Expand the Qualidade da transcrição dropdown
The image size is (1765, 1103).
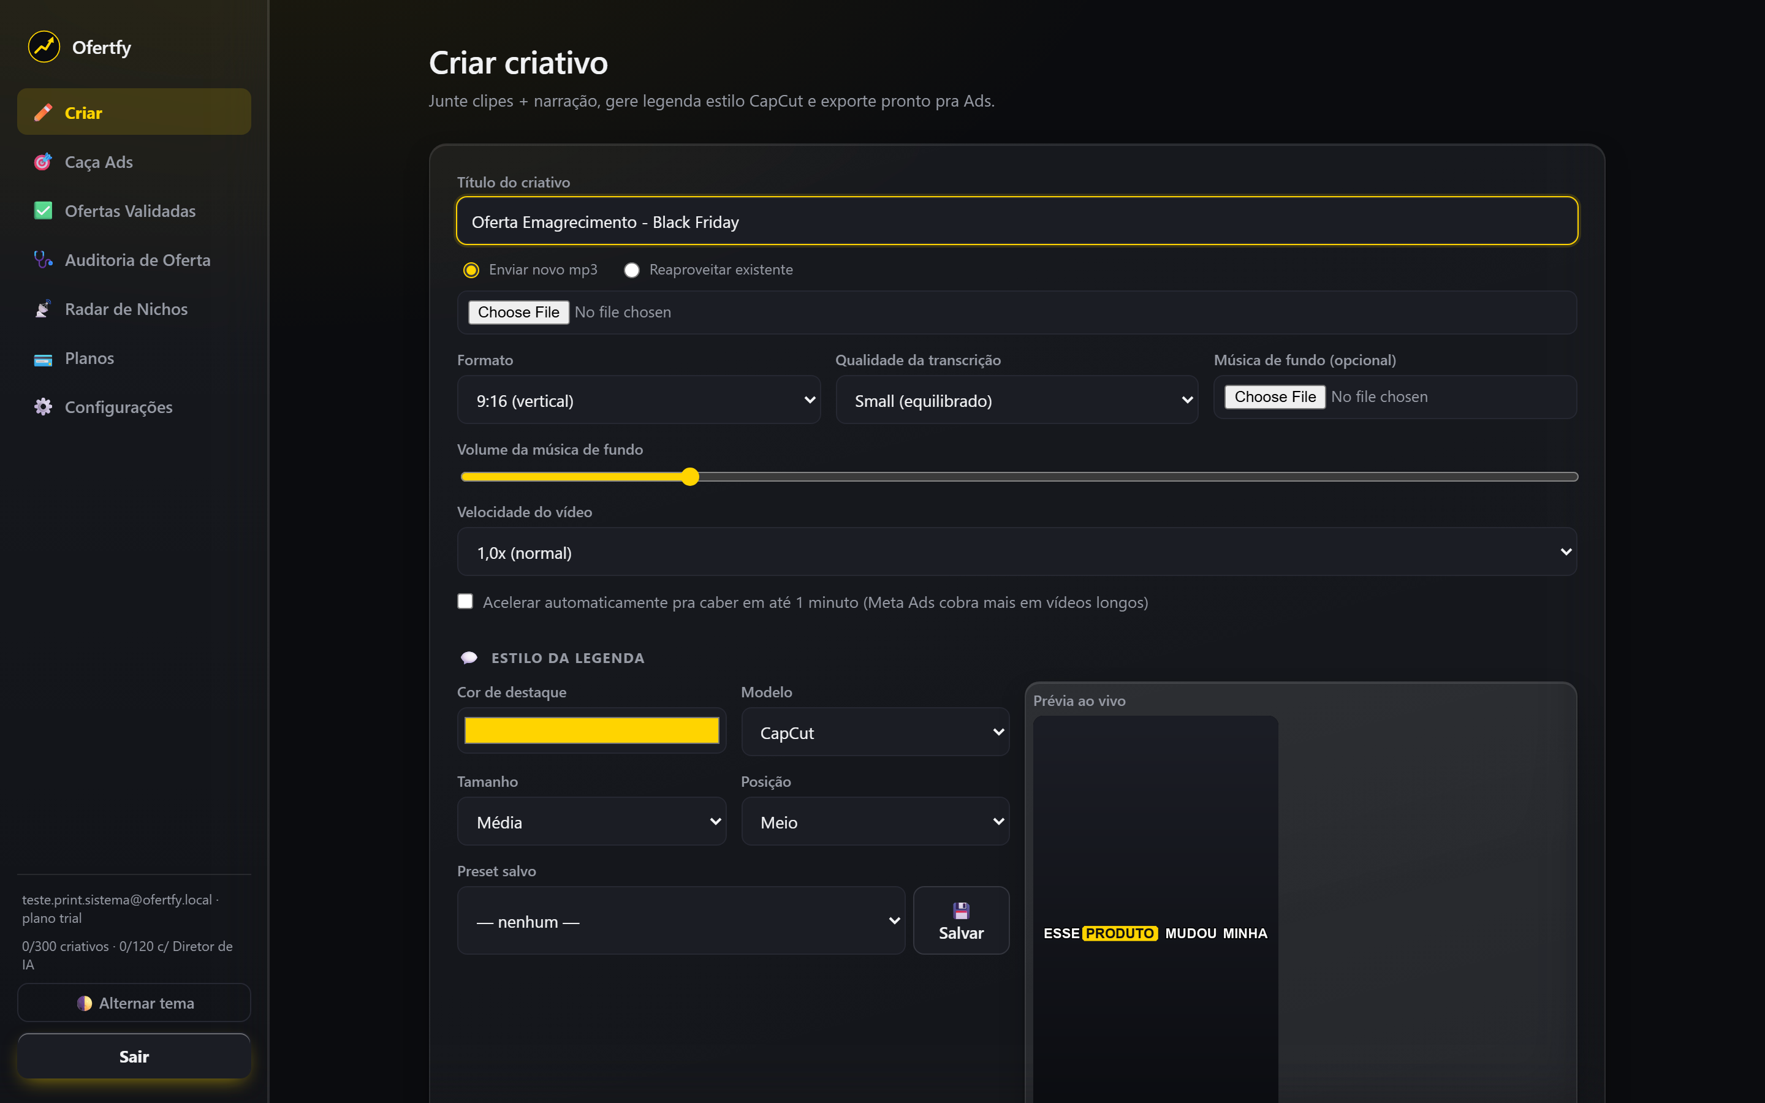point(1017,400)
